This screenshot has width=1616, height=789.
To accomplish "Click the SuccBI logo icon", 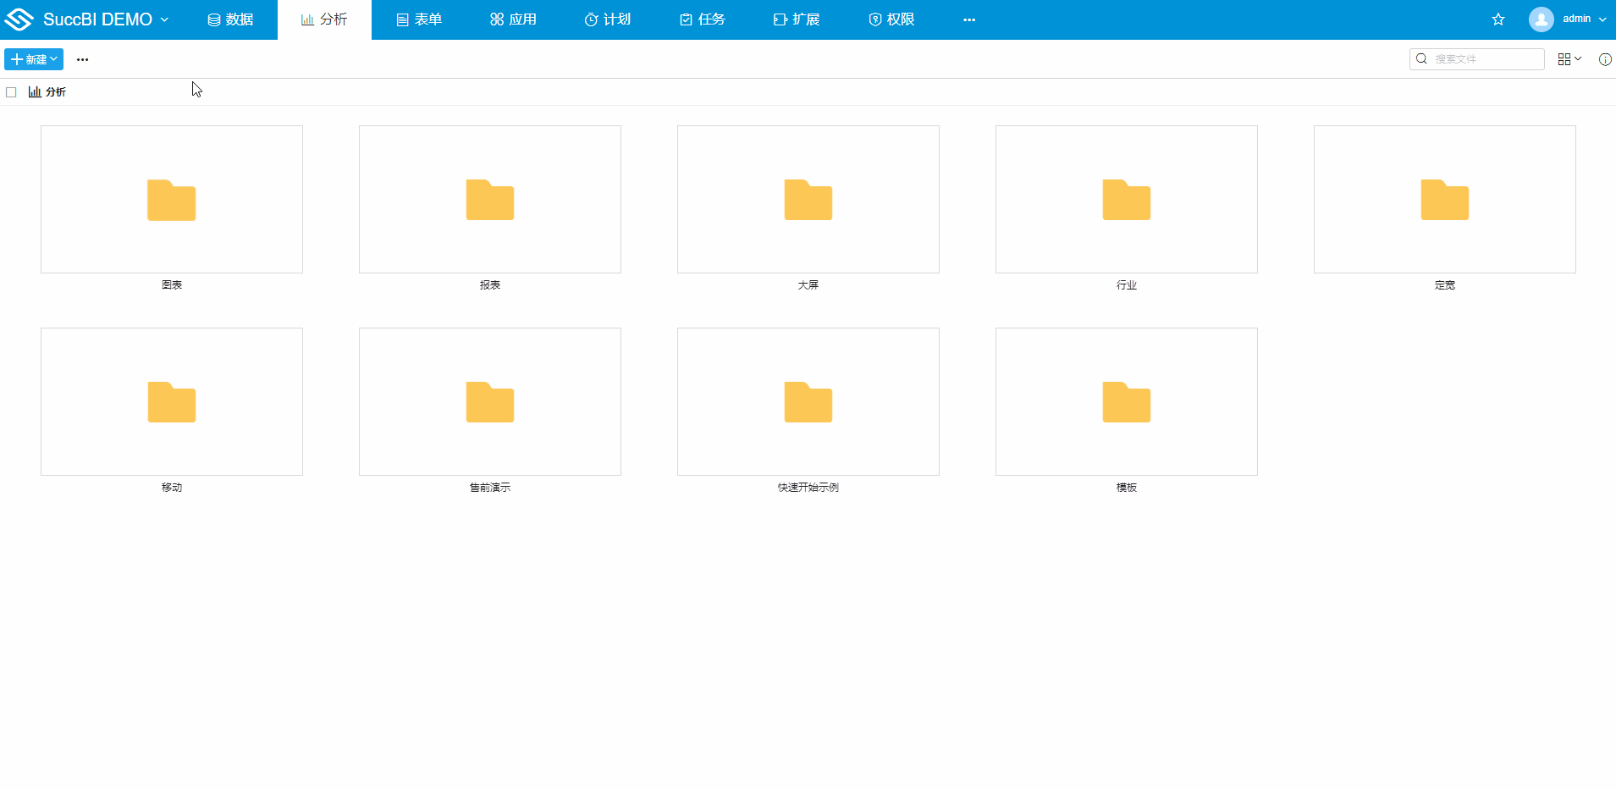I will [x=19, y=19].
